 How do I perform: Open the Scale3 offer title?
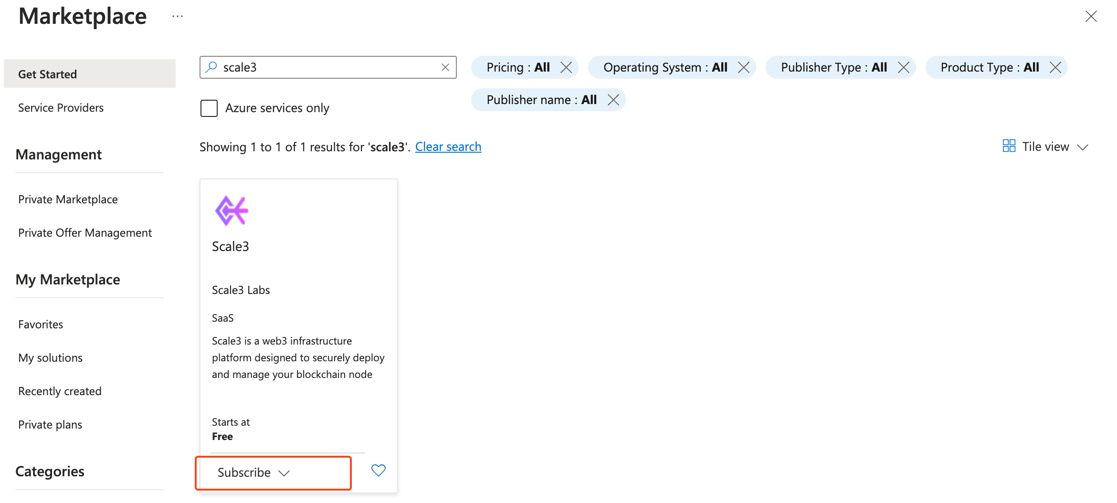coord(231,246)
